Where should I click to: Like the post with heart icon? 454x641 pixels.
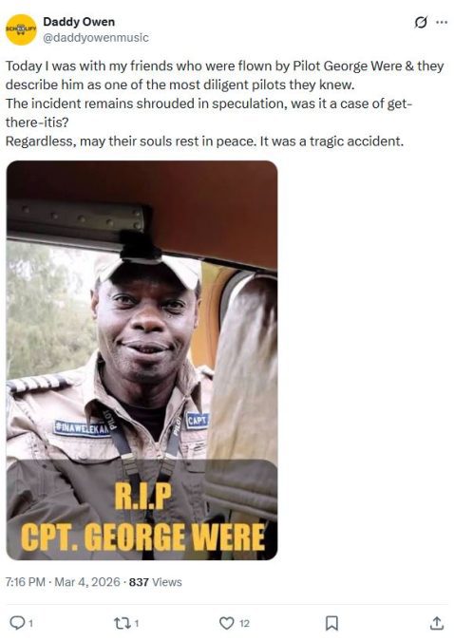point(226,623)
